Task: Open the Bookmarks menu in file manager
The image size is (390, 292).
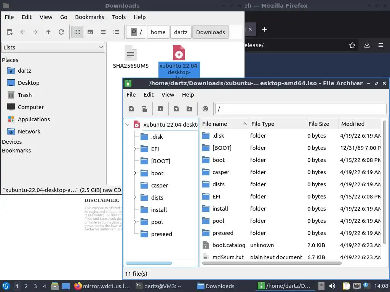Action: 90,17
